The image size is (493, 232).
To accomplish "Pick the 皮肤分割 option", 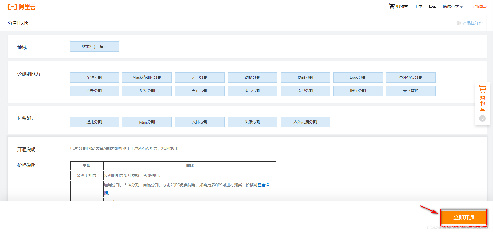I will coord(252,91).
